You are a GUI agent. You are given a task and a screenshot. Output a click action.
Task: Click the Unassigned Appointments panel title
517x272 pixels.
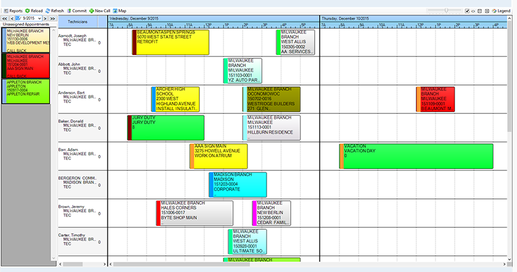pyautogui.click(x=26, y=24)
